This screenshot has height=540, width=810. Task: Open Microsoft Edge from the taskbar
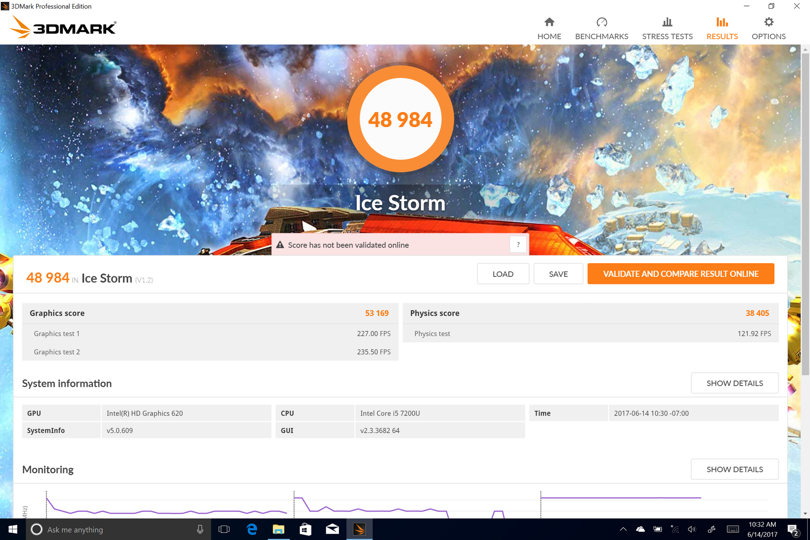point(252,529)
